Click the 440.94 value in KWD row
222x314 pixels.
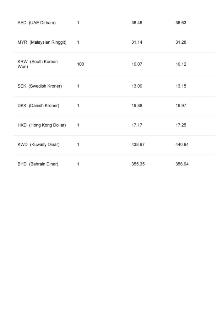click(182, 145)
